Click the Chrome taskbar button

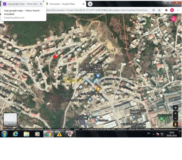48,134
